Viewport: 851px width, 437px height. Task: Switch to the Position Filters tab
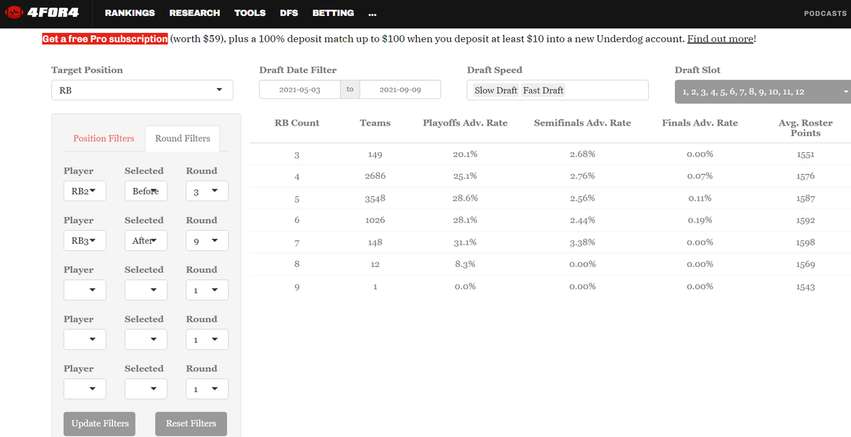pyautogui.click(x=104, y=138)
